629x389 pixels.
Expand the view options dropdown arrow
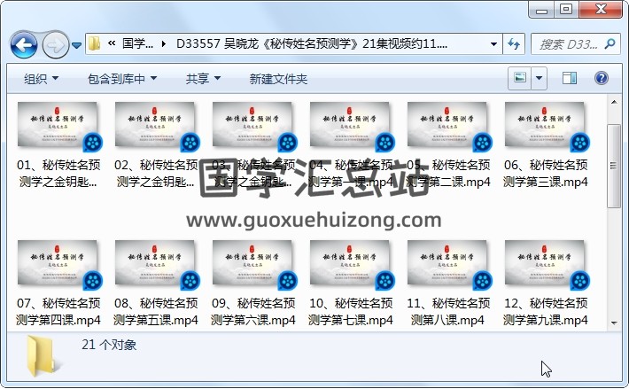tap(539, 79)
